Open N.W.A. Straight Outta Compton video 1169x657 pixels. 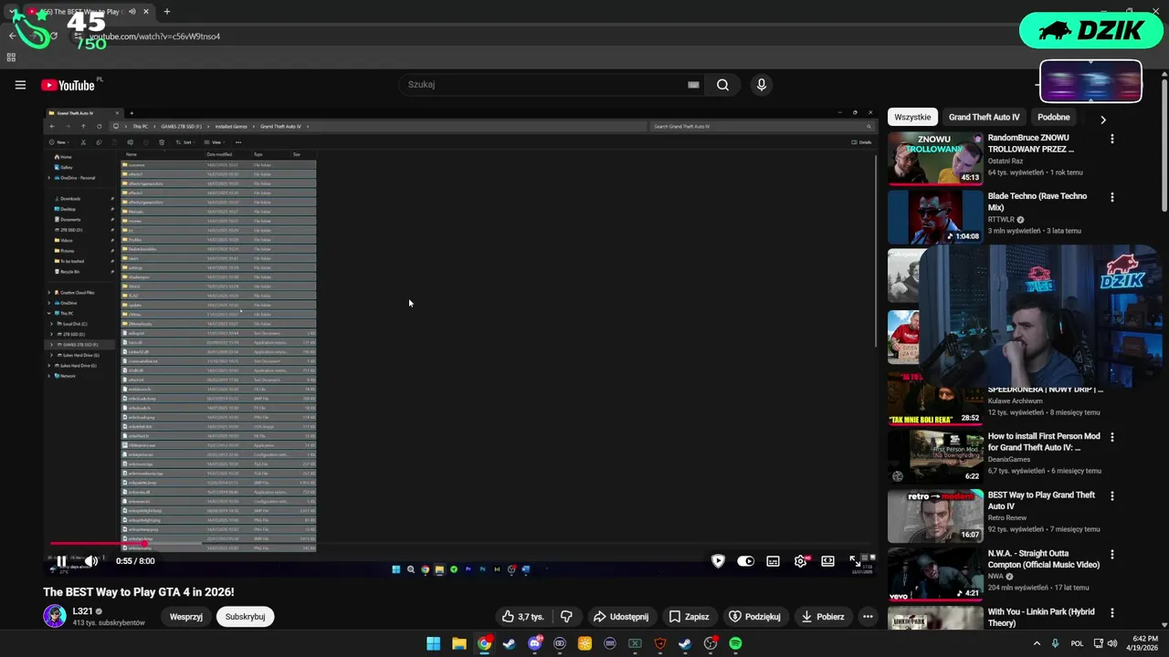[x=935, y=573]
